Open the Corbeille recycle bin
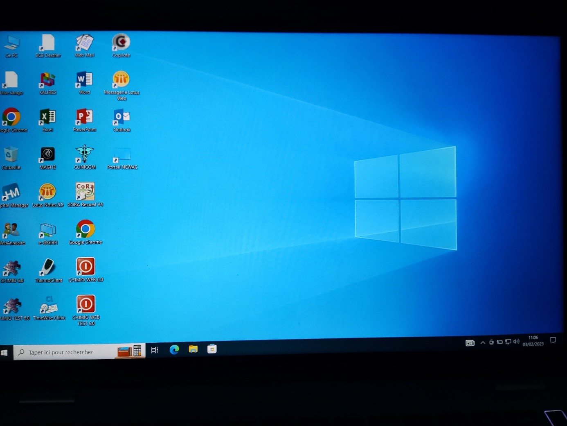Image resolution: width=567 pixels, height=426 pixels. pyautogui.click(x=11, y=156)
